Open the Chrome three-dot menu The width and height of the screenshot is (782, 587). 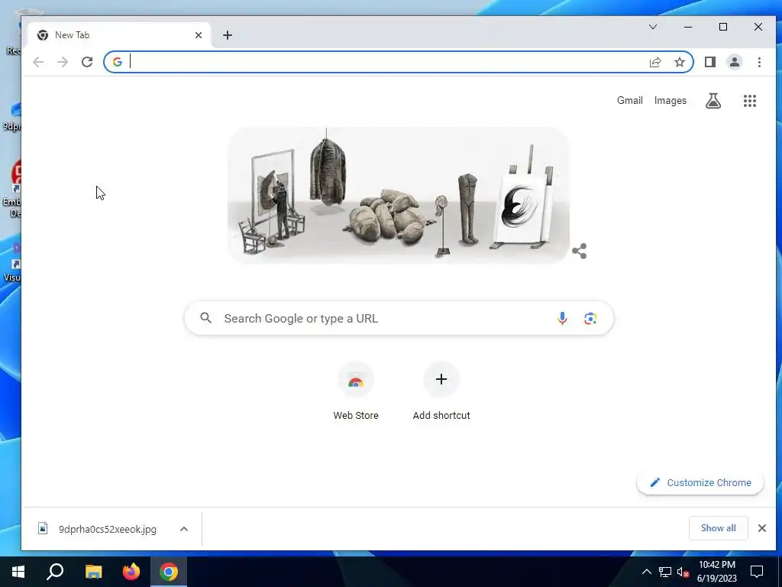[759, 62]
